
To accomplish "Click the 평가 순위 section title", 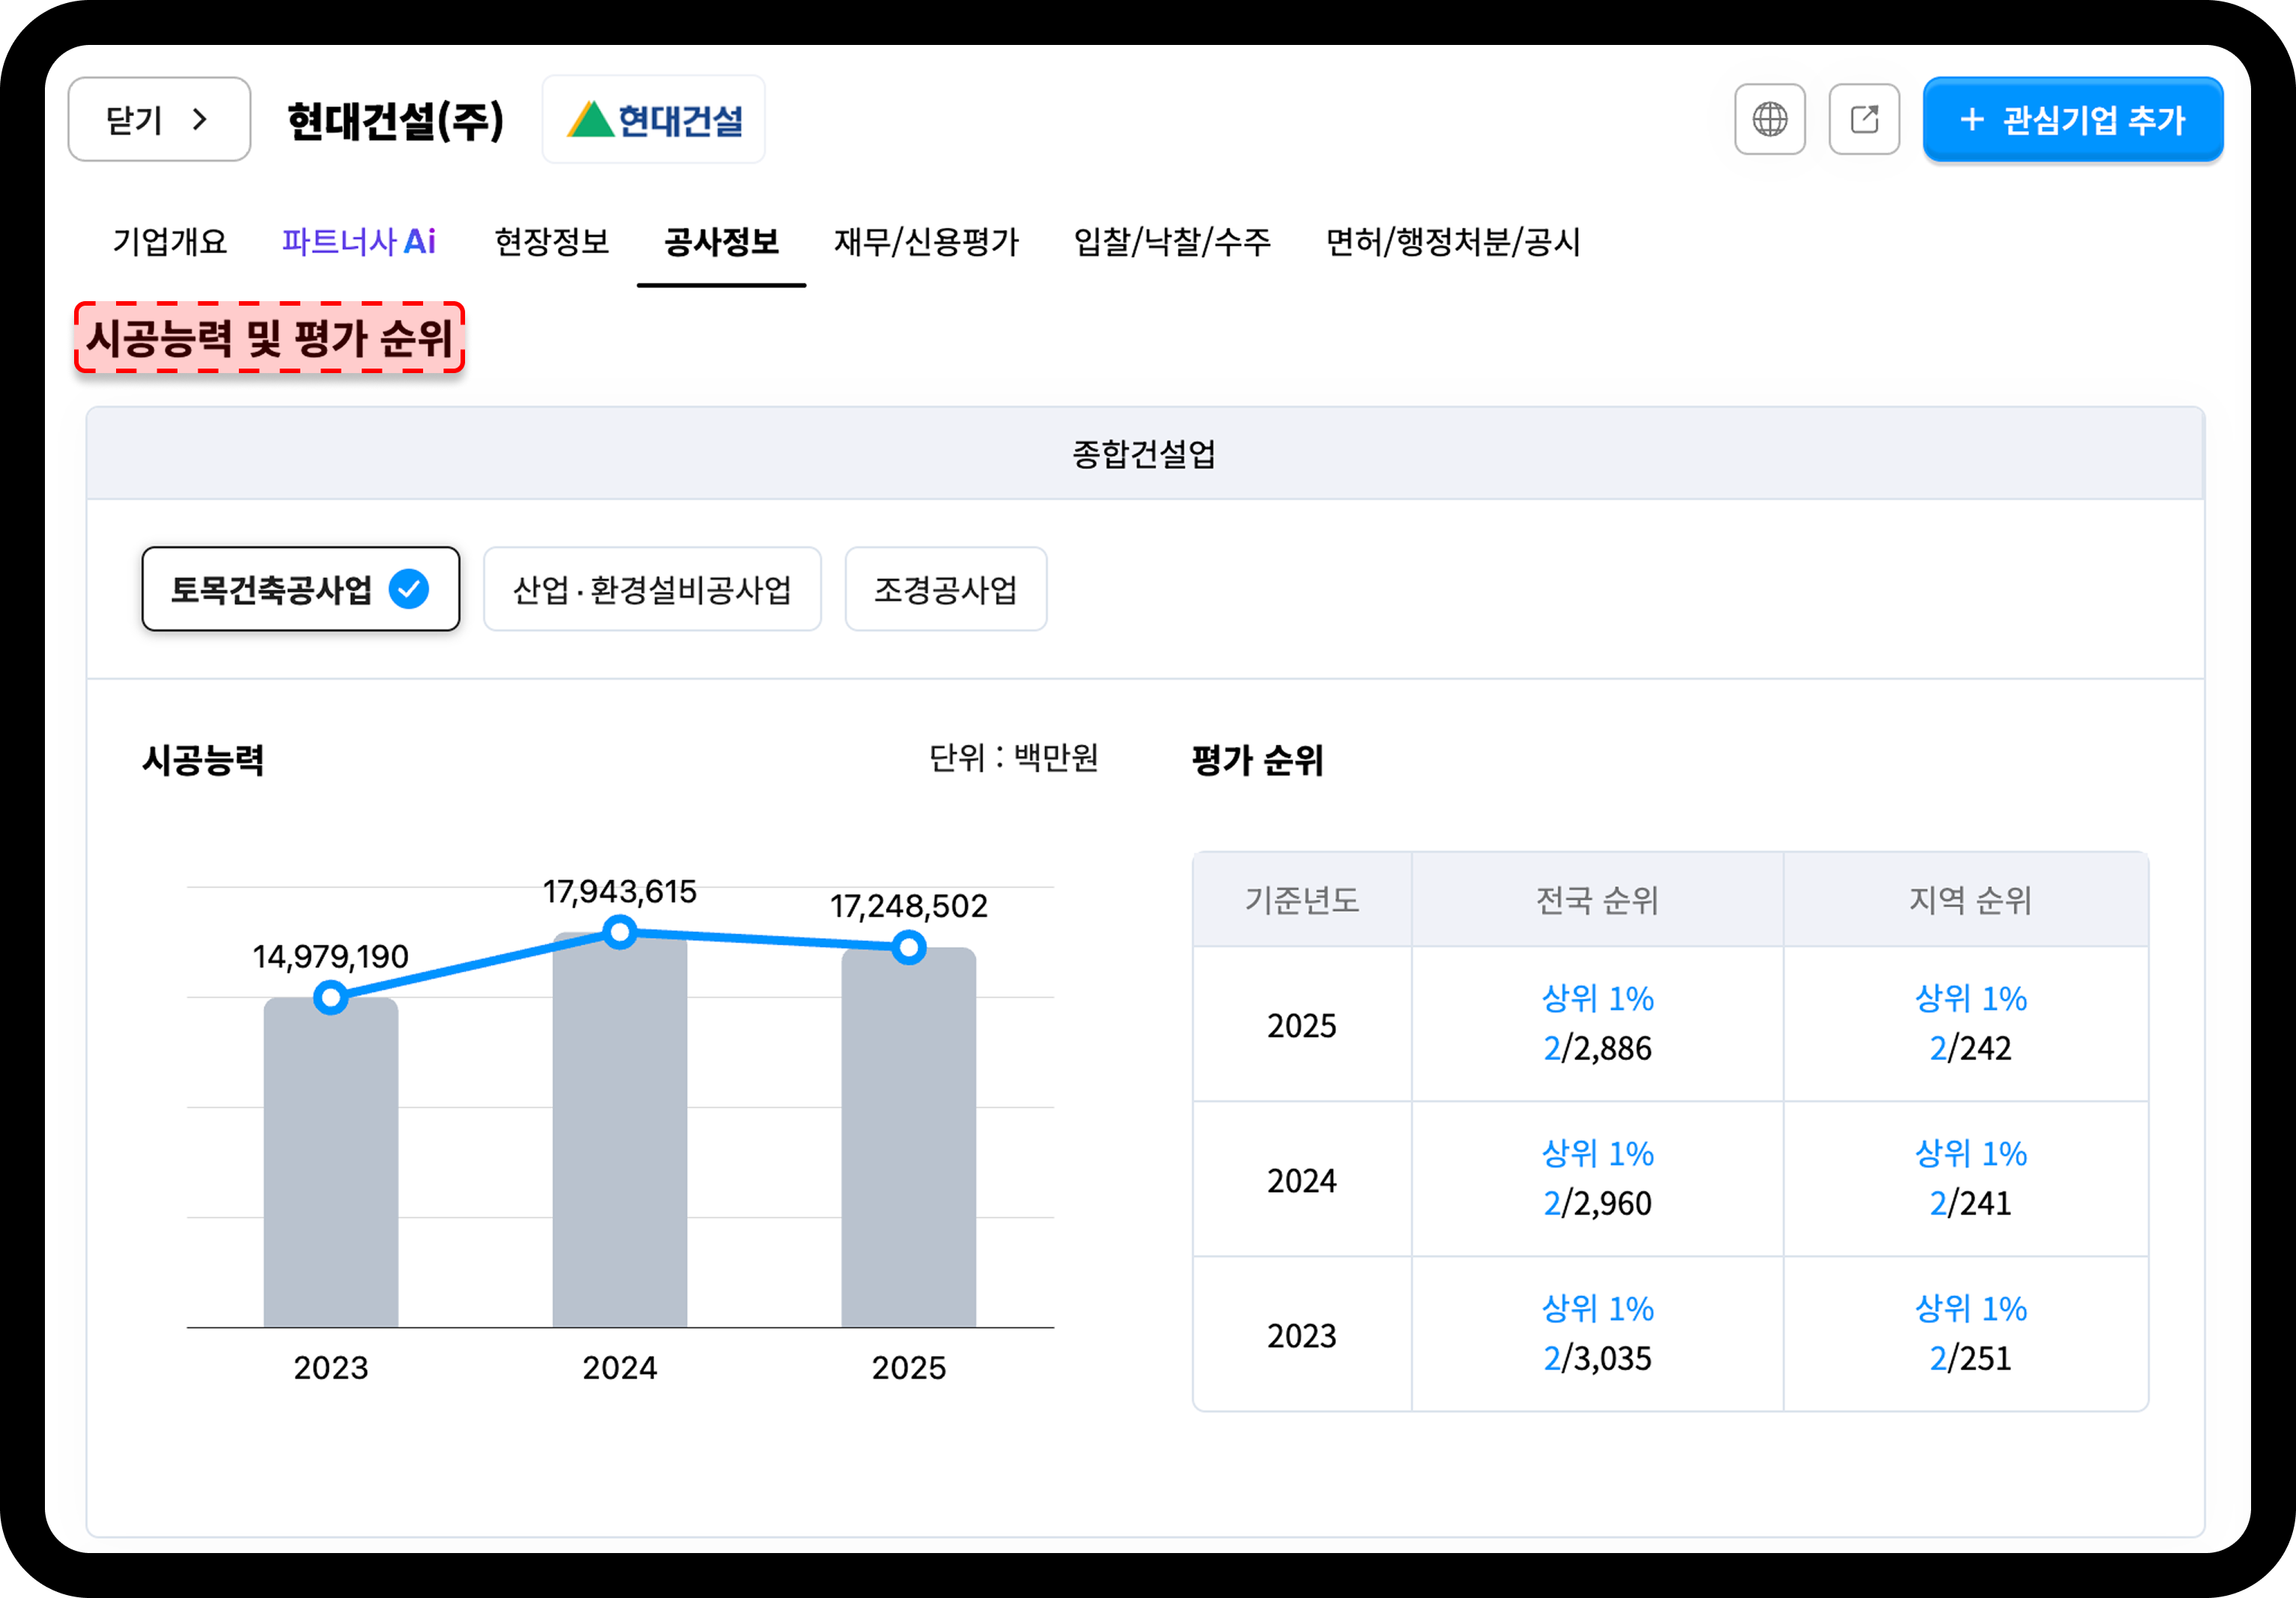I will [x=1257, y=760].
